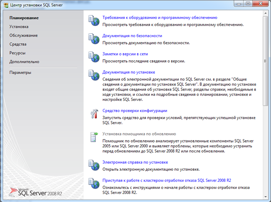Click the scrollbar up arrow

point(266,13)
